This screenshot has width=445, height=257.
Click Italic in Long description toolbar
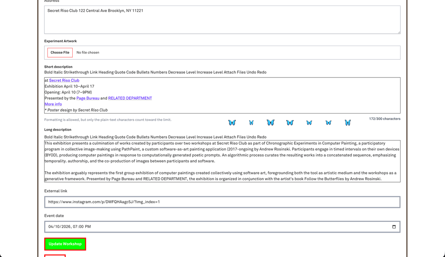[59, 137]
